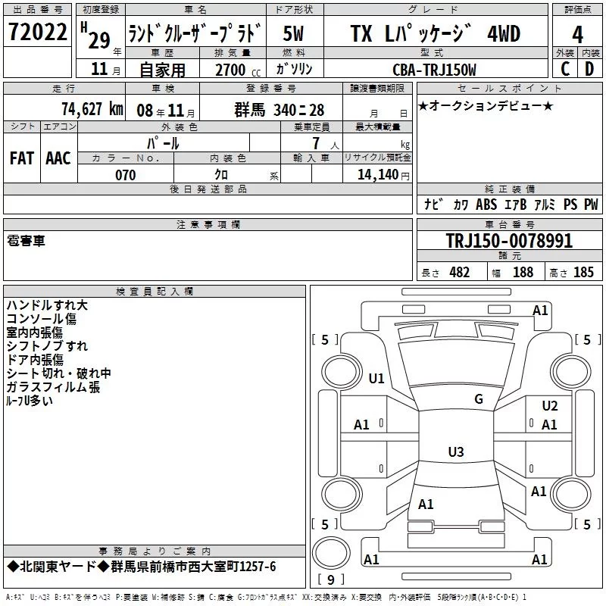Click the U1 dent mark on diagram
The width and height of the screenshot is (606, 606).
[376, 378]
